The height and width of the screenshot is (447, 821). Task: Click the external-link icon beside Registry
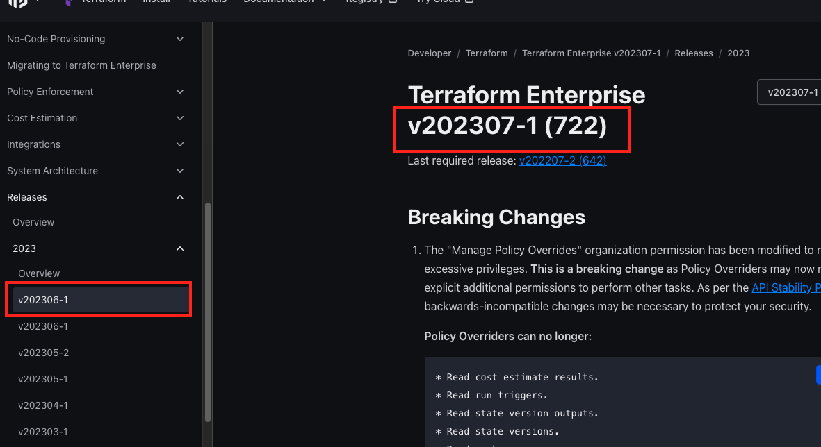[393, 2]
